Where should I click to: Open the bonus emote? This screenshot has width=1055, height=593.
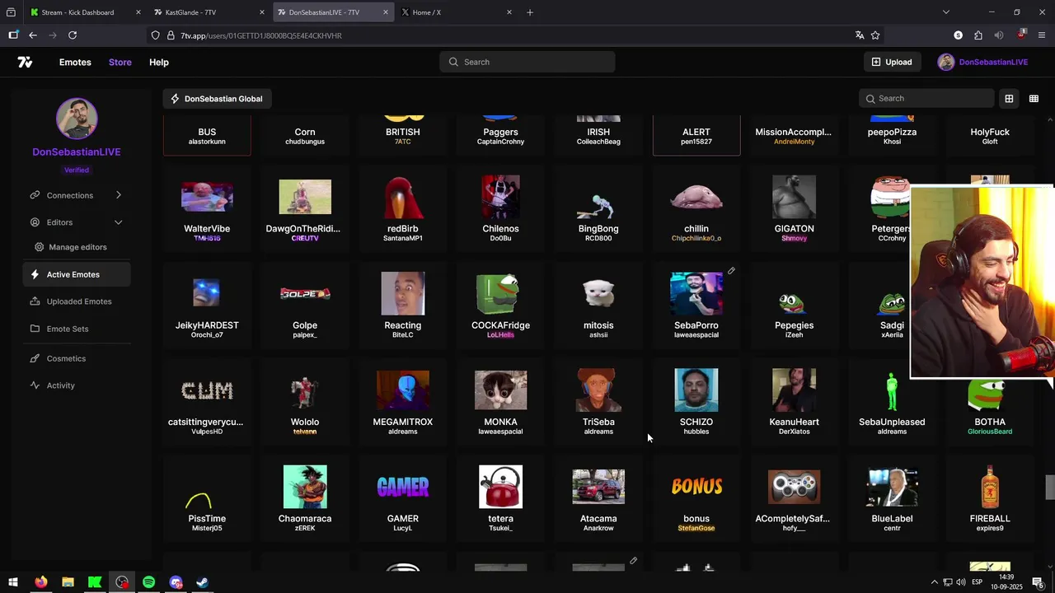pyautogui.click(x=696, y=498)
